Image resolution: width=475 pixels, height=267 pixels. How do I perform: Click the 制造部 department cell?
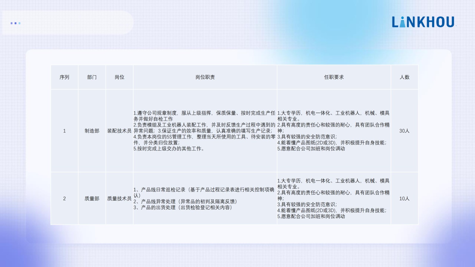point(92,131)
